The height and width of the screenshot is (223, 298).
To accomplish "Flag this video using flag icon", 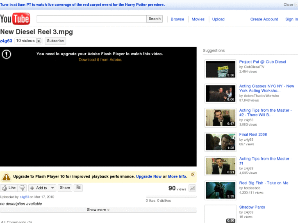I will click(x=78, y=188).
